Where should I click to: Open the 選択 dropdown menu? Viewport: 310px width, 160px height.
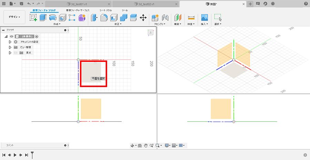218,24
